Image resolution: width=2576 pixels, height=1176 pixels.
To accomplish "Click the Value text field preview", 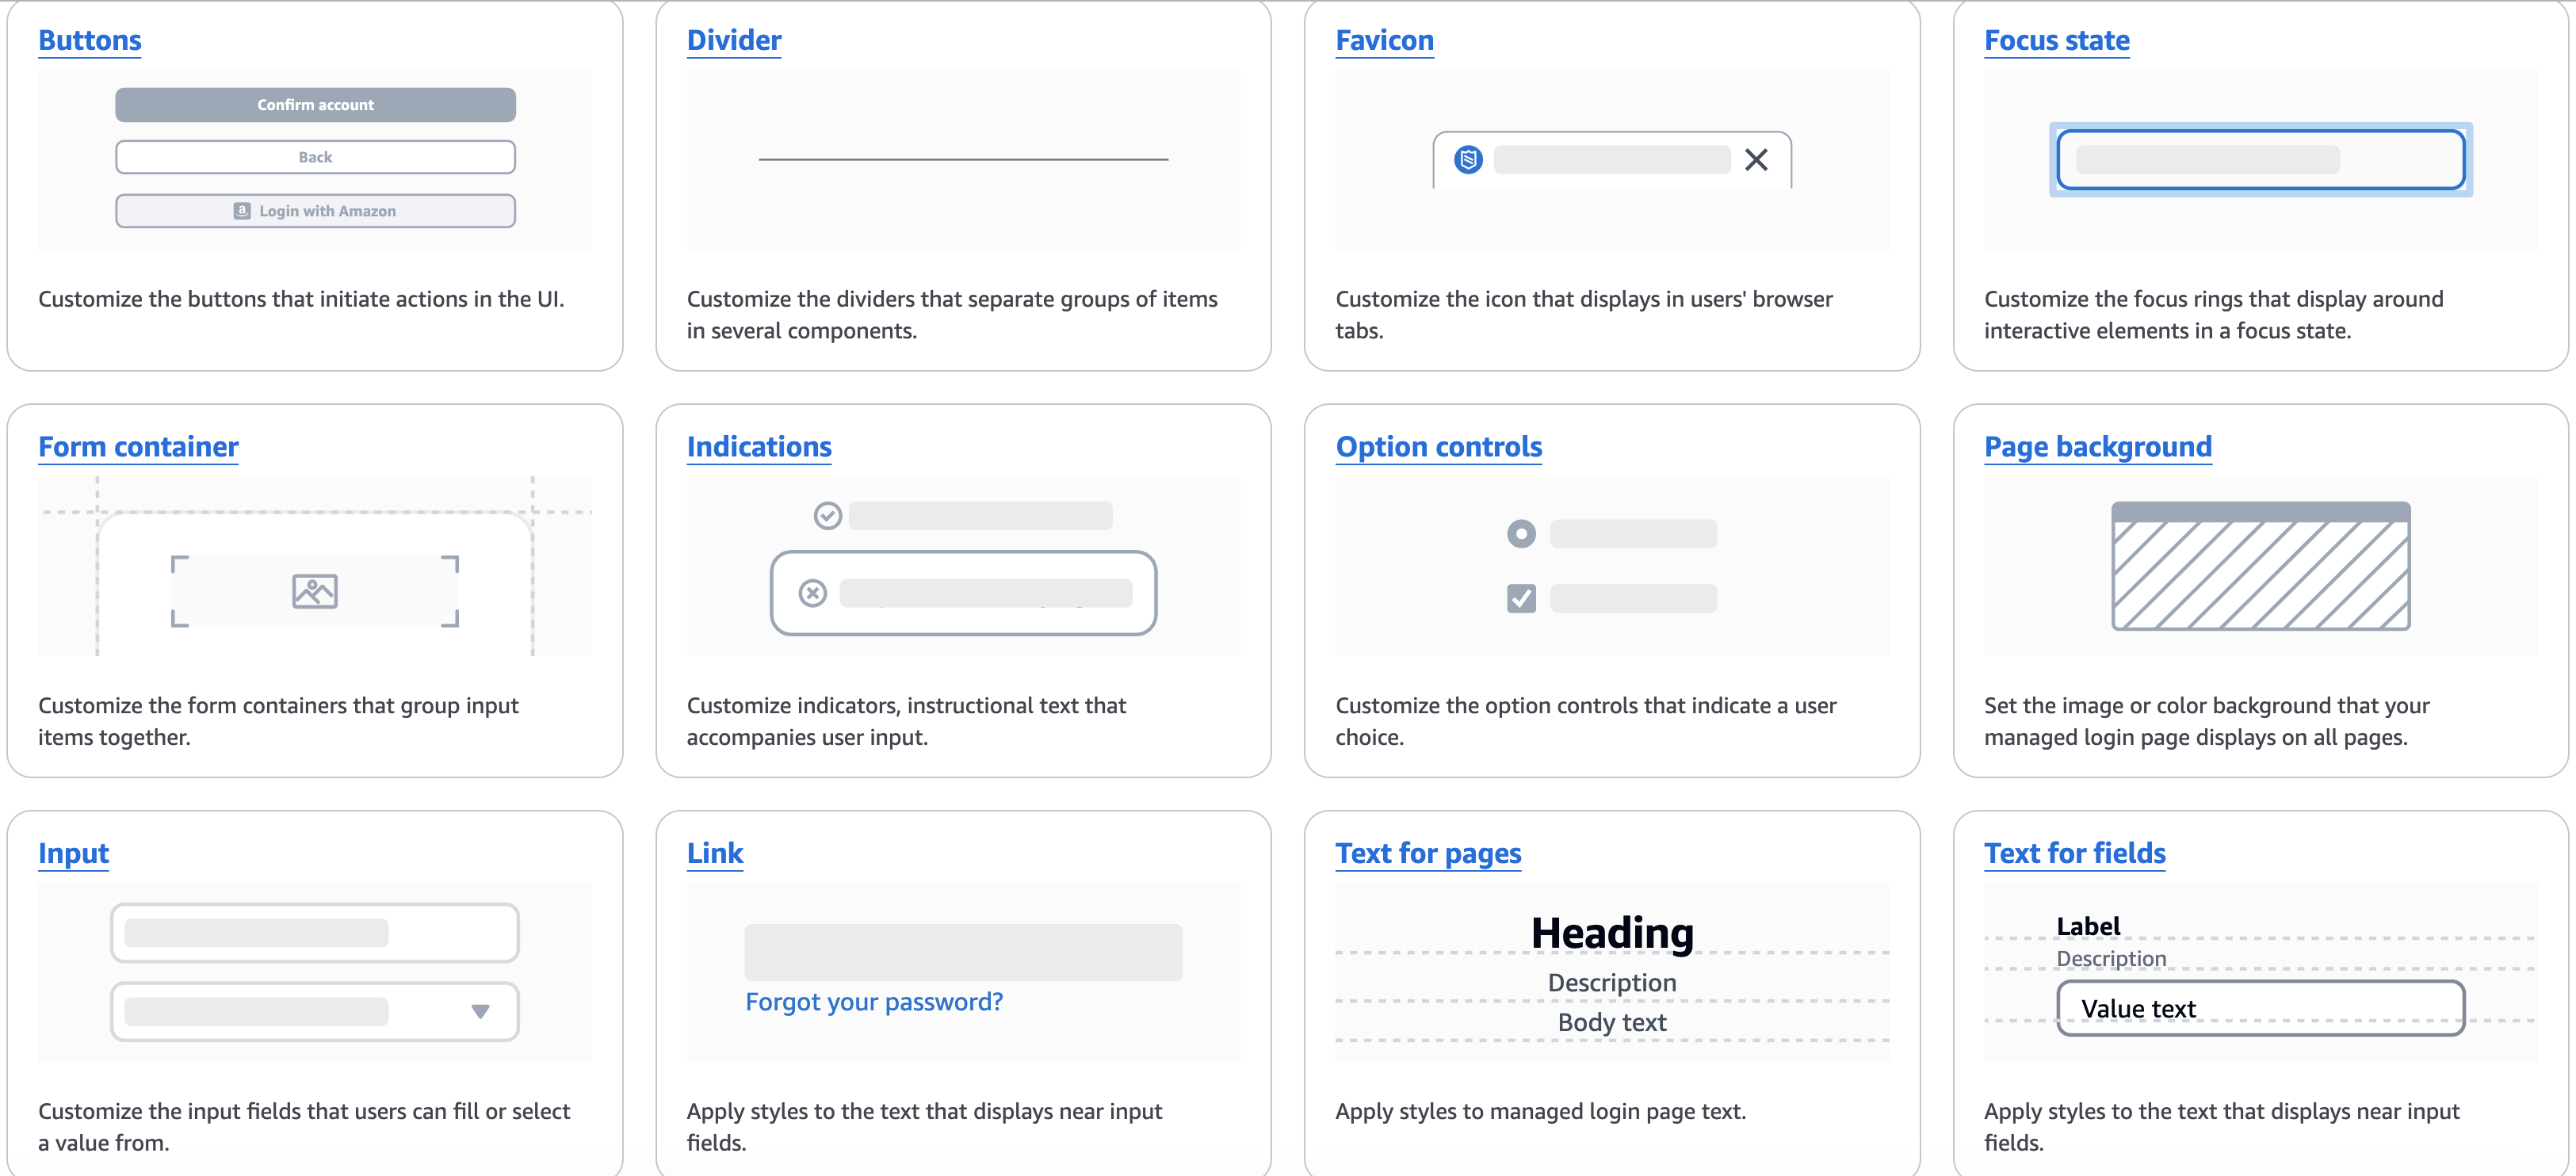I will 2260,1008.
